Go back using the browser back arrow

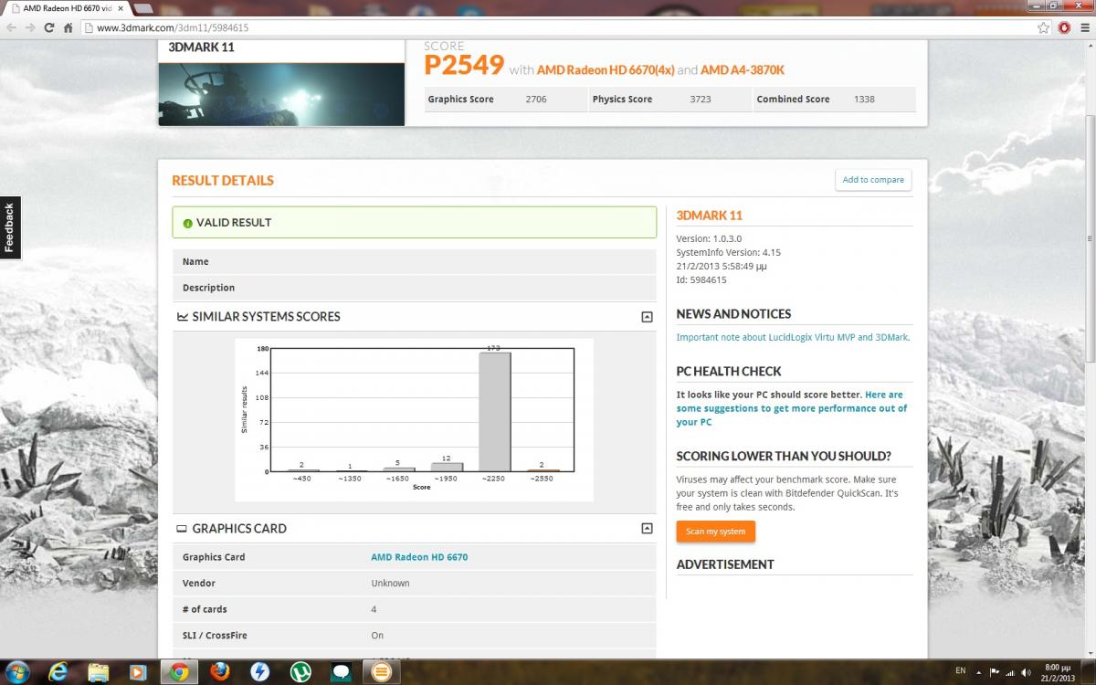12,27
